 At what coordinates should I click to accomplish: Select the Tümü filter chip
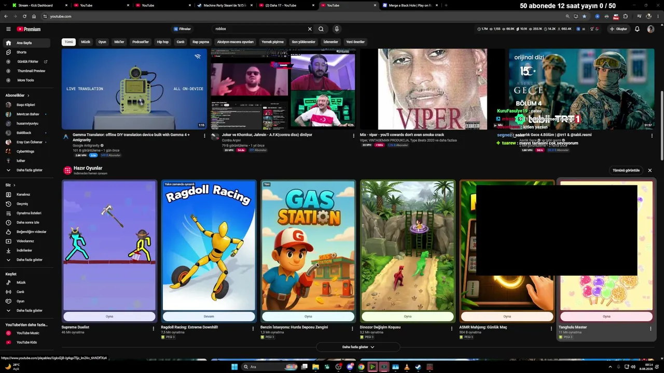coord(68,42)
